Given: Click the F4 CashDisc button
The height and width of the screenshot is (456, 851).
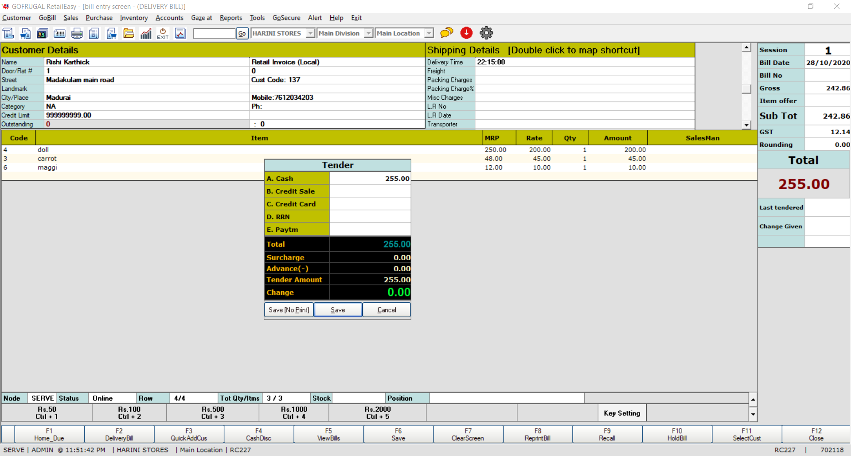Looking at the screenshot, I should [x=259, y=434].
